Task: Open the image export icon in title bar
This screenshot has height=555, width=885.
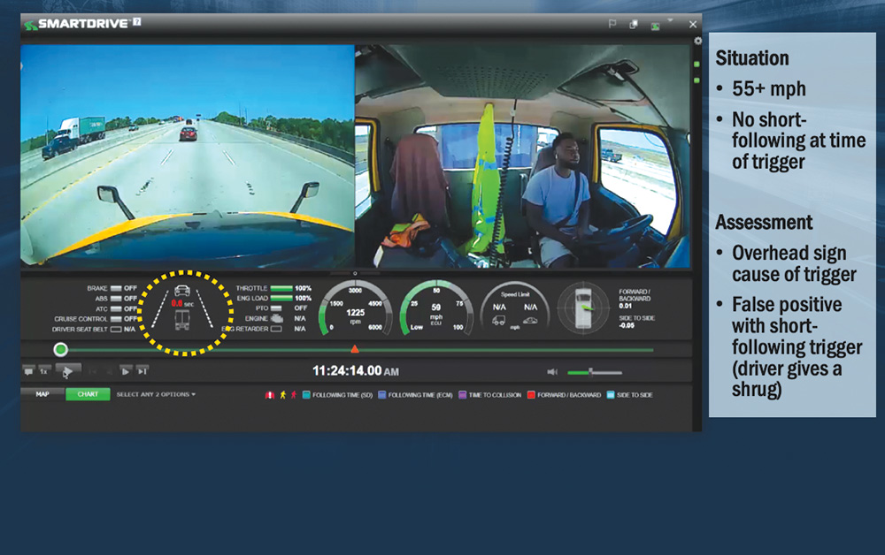Action: tap(656, 26)
